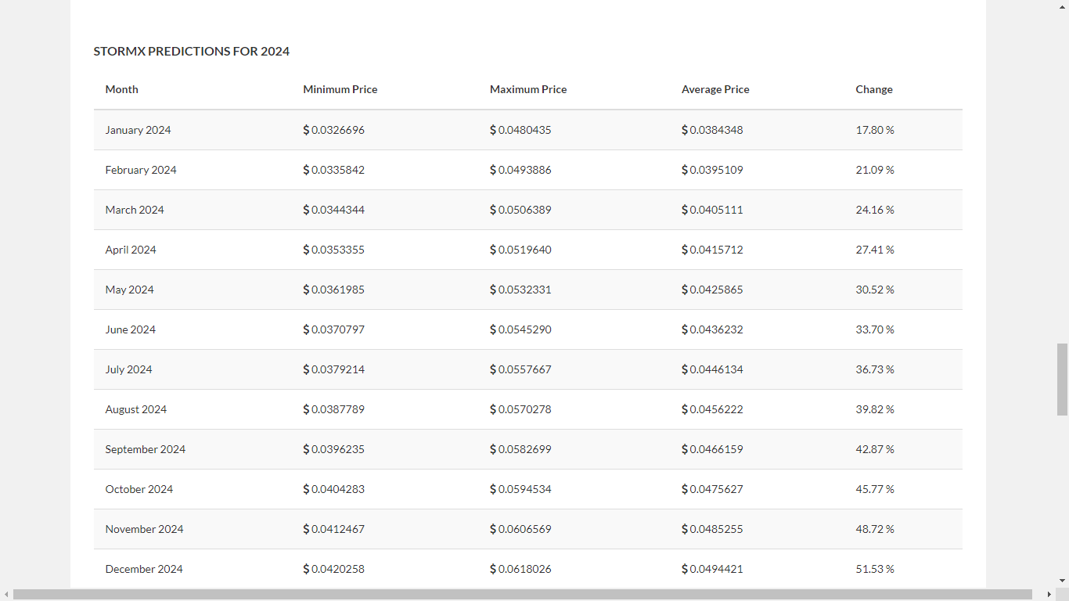Click August maximum price $0.0570278
The width and height of the screenshot is (1069, 601).
coord(520,409)
